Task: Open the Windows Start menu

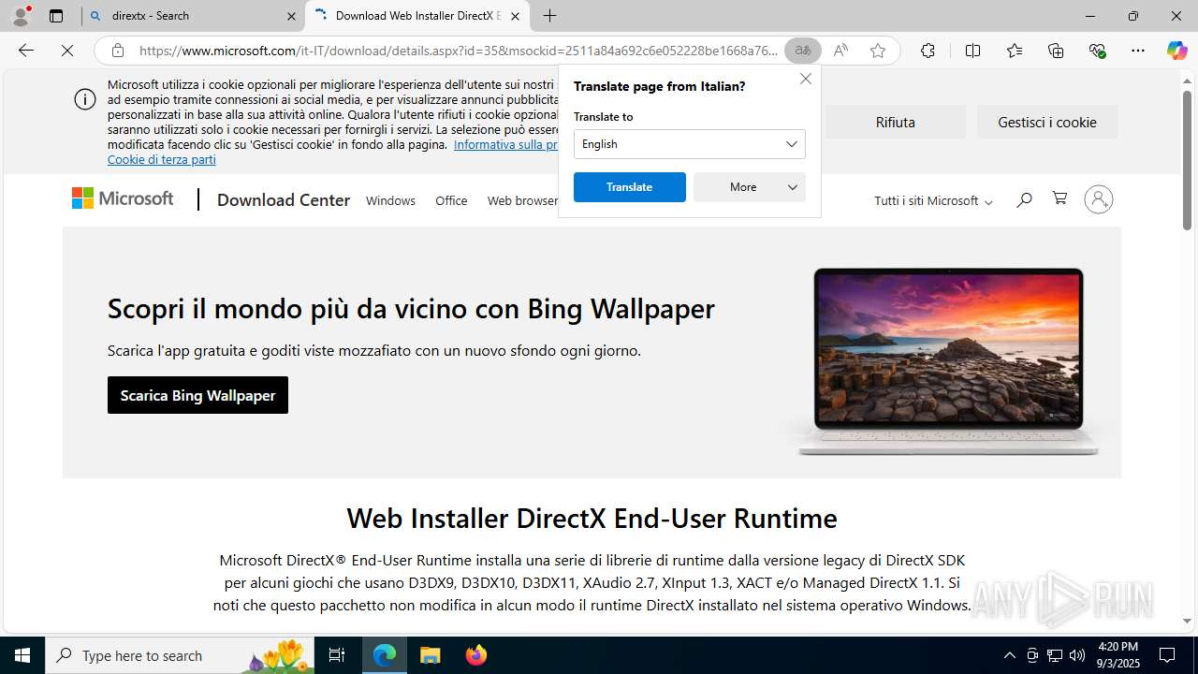Action: [22, 655]
